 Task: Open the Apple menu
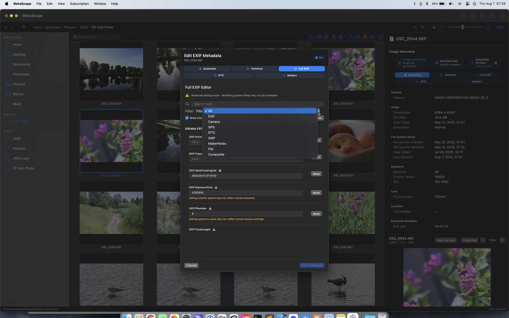tap(6, 4)
